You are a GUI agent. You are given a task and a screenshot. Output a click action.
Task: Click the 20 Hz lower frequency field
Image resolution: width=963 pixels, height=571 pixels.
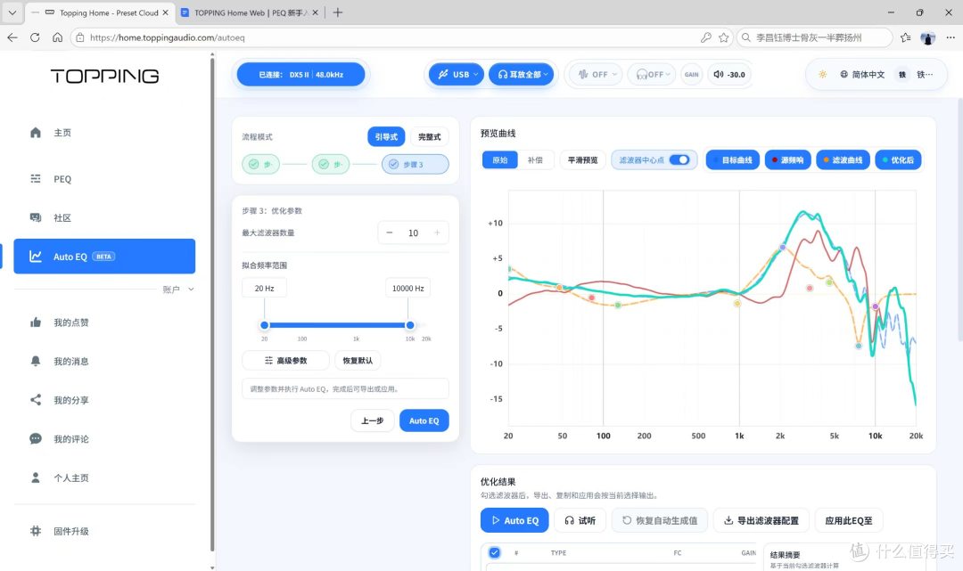coord(264,289)
